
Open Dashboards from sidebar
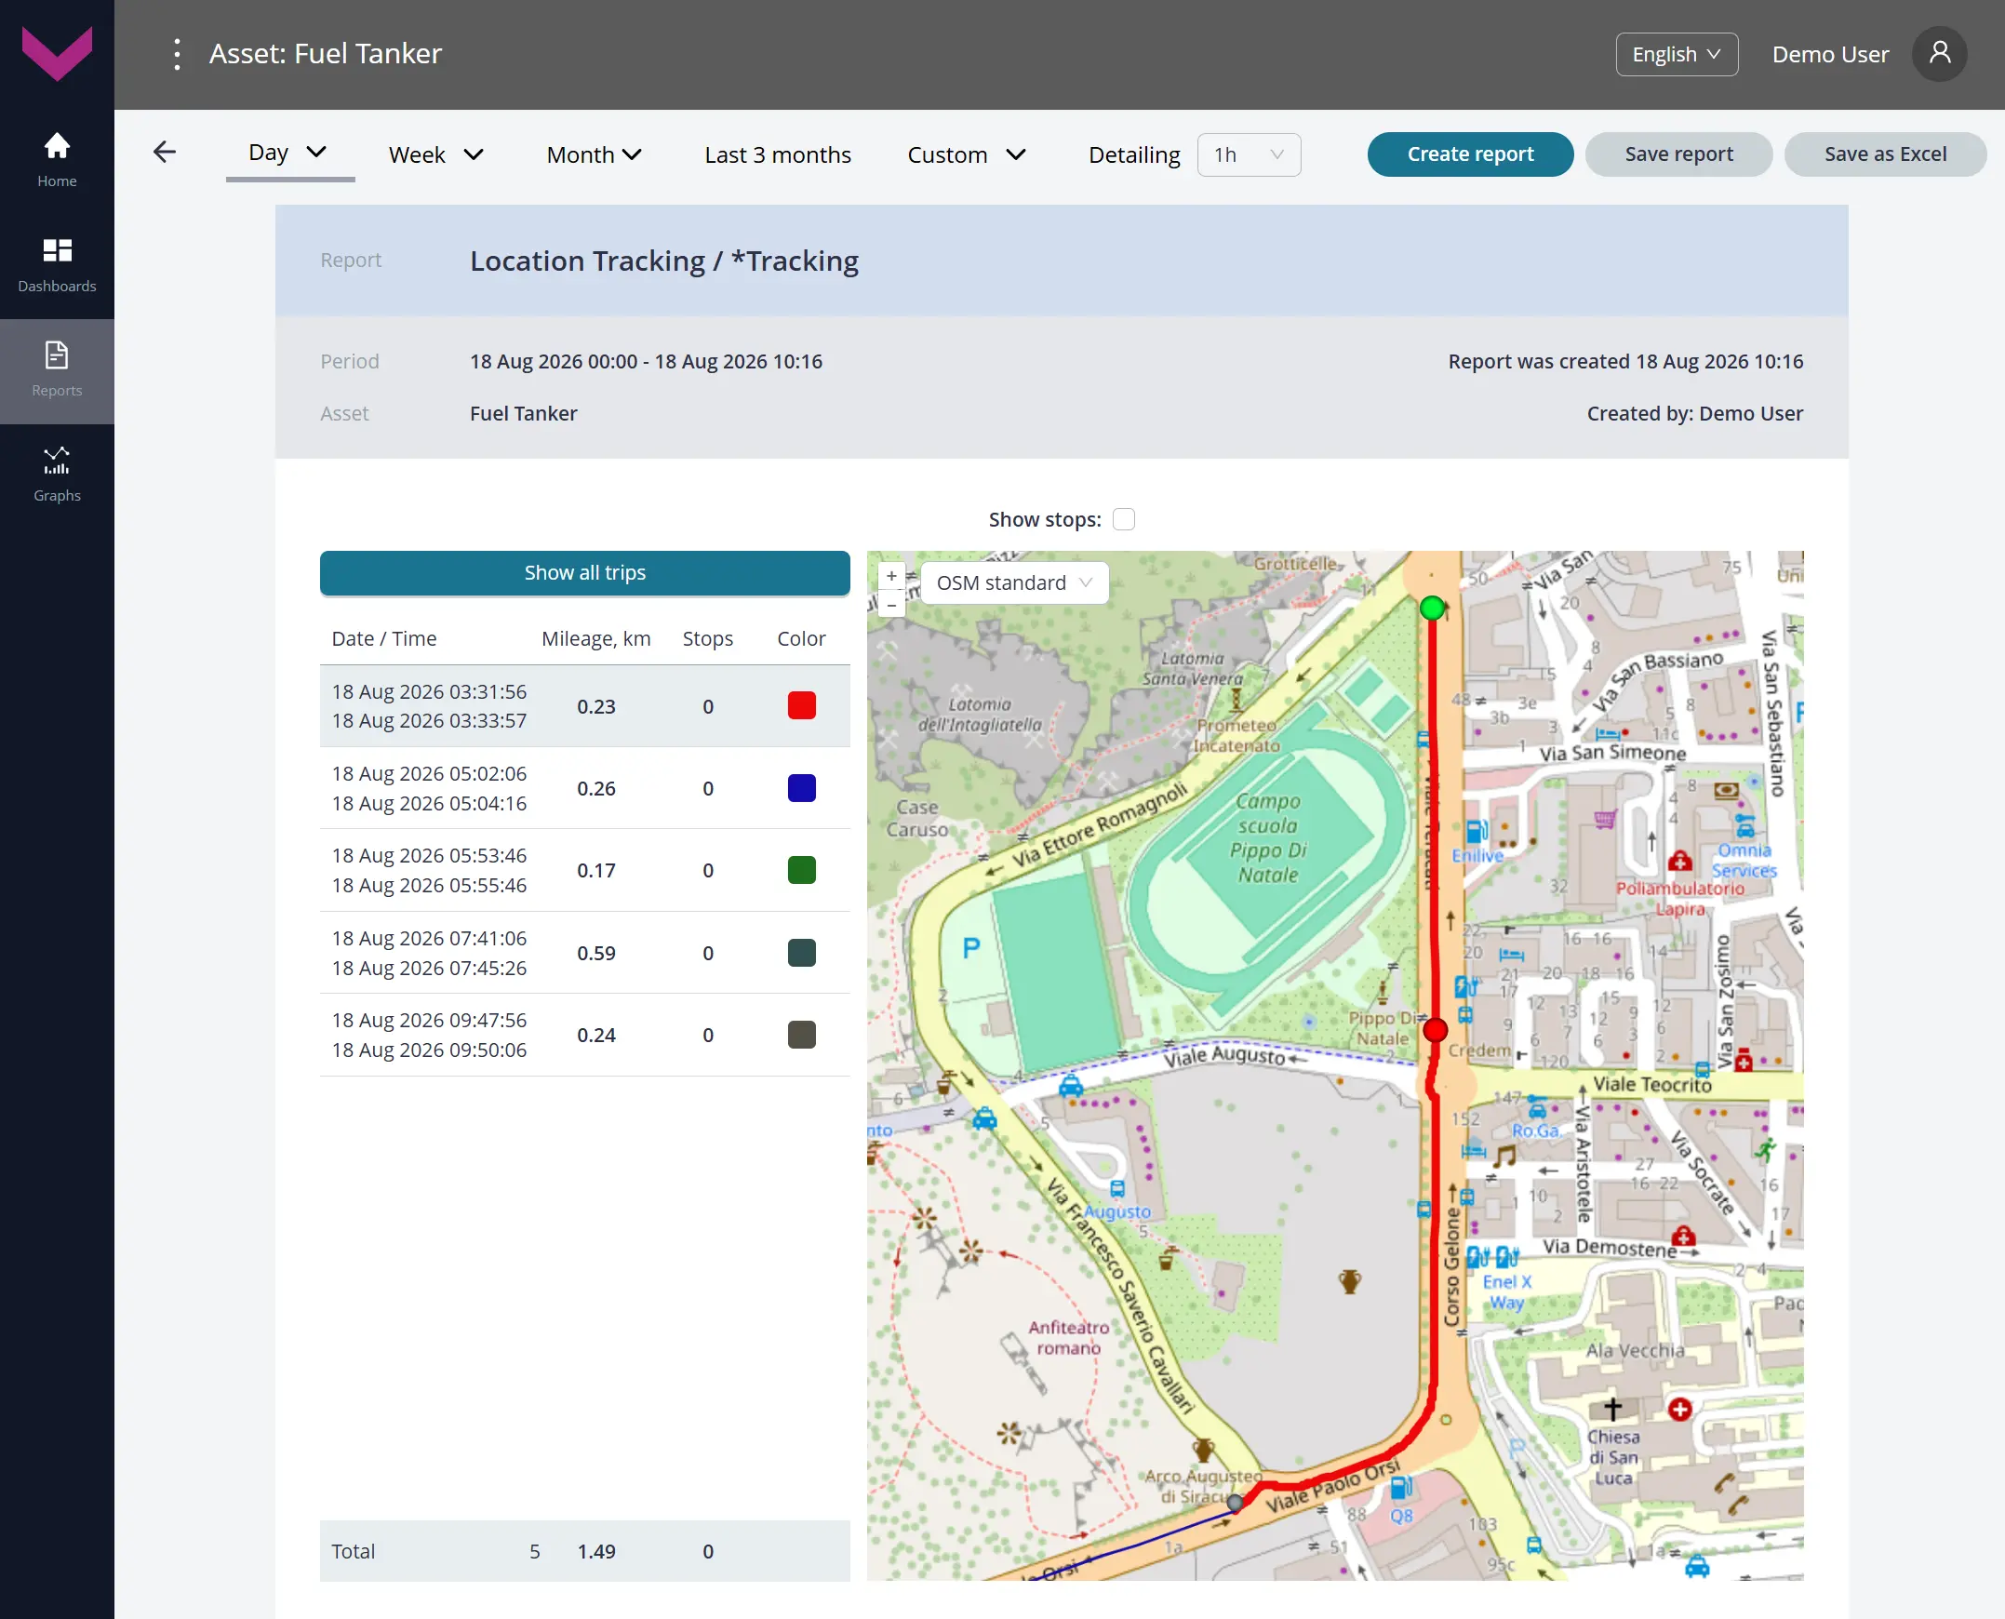57,265
